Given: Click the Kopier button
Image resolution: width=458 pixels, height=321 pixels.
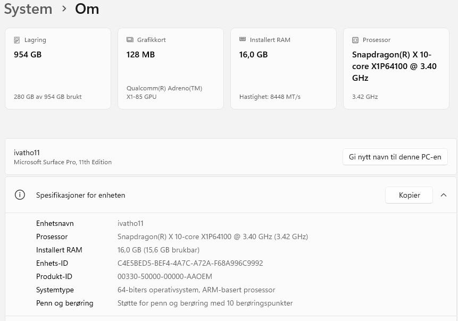Looking at the screenshot, I should [409, 195].
